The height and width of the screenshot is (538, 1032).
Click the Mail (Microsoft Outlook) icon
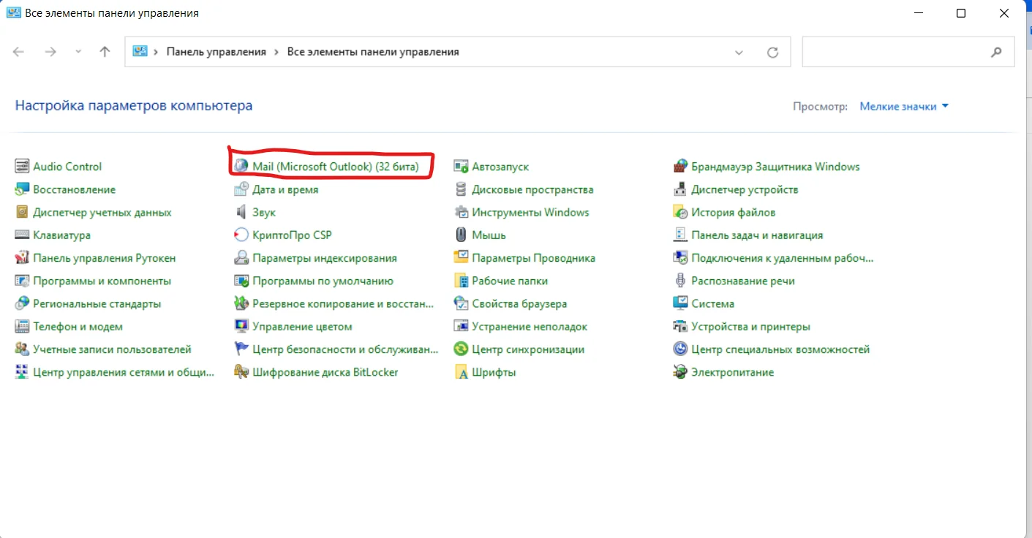pyautogui.click(x=241, y=167)
